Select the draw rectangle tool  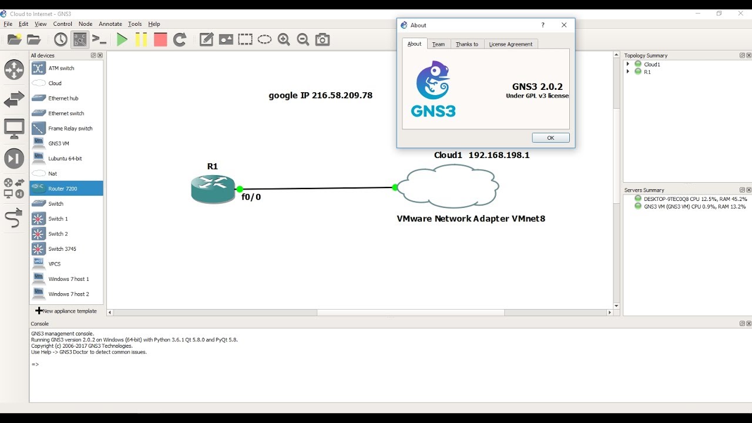pos(245,39)
